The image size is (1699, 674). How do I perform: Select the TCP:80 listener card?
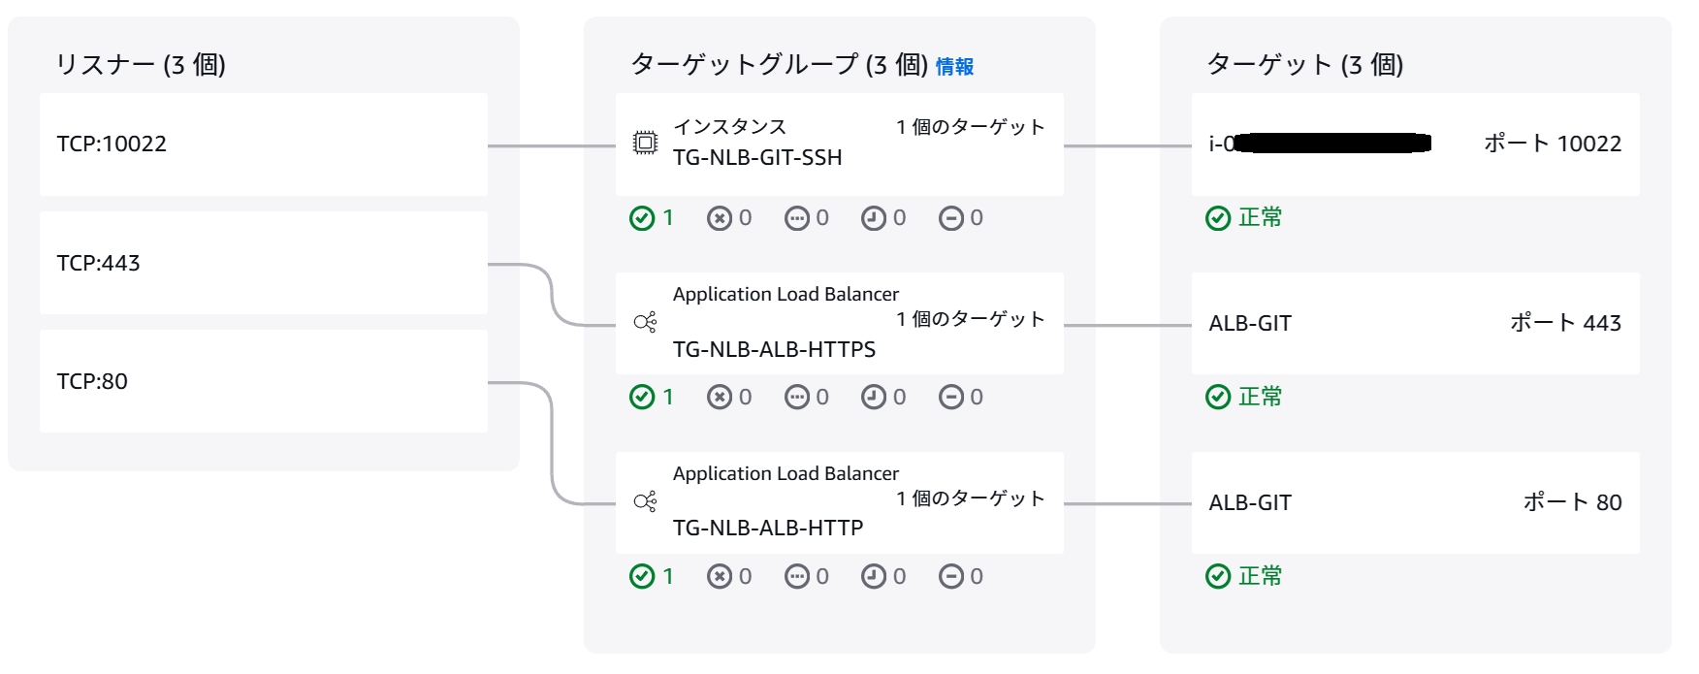(x=263, y=381)
